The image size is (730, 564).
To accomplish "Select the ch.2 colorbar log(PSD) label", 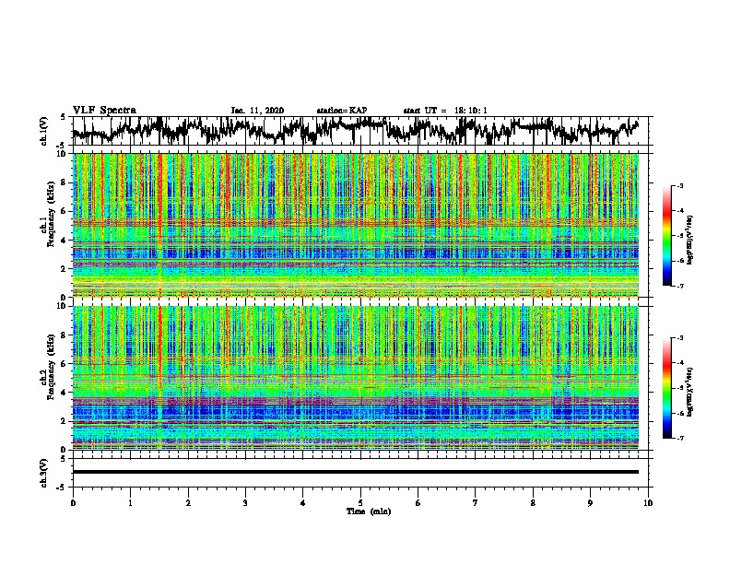I will point(689,392).
